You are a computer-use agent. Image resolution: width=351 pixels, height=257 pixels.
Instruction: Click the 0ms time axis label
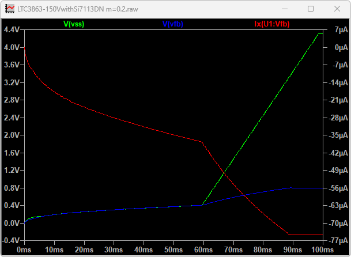click(x=24, y=250)
